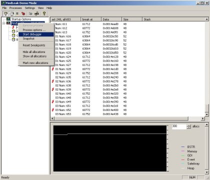Open the Settings menu
The height and width of the screenshot is (180, 210).
coord(30,8)
